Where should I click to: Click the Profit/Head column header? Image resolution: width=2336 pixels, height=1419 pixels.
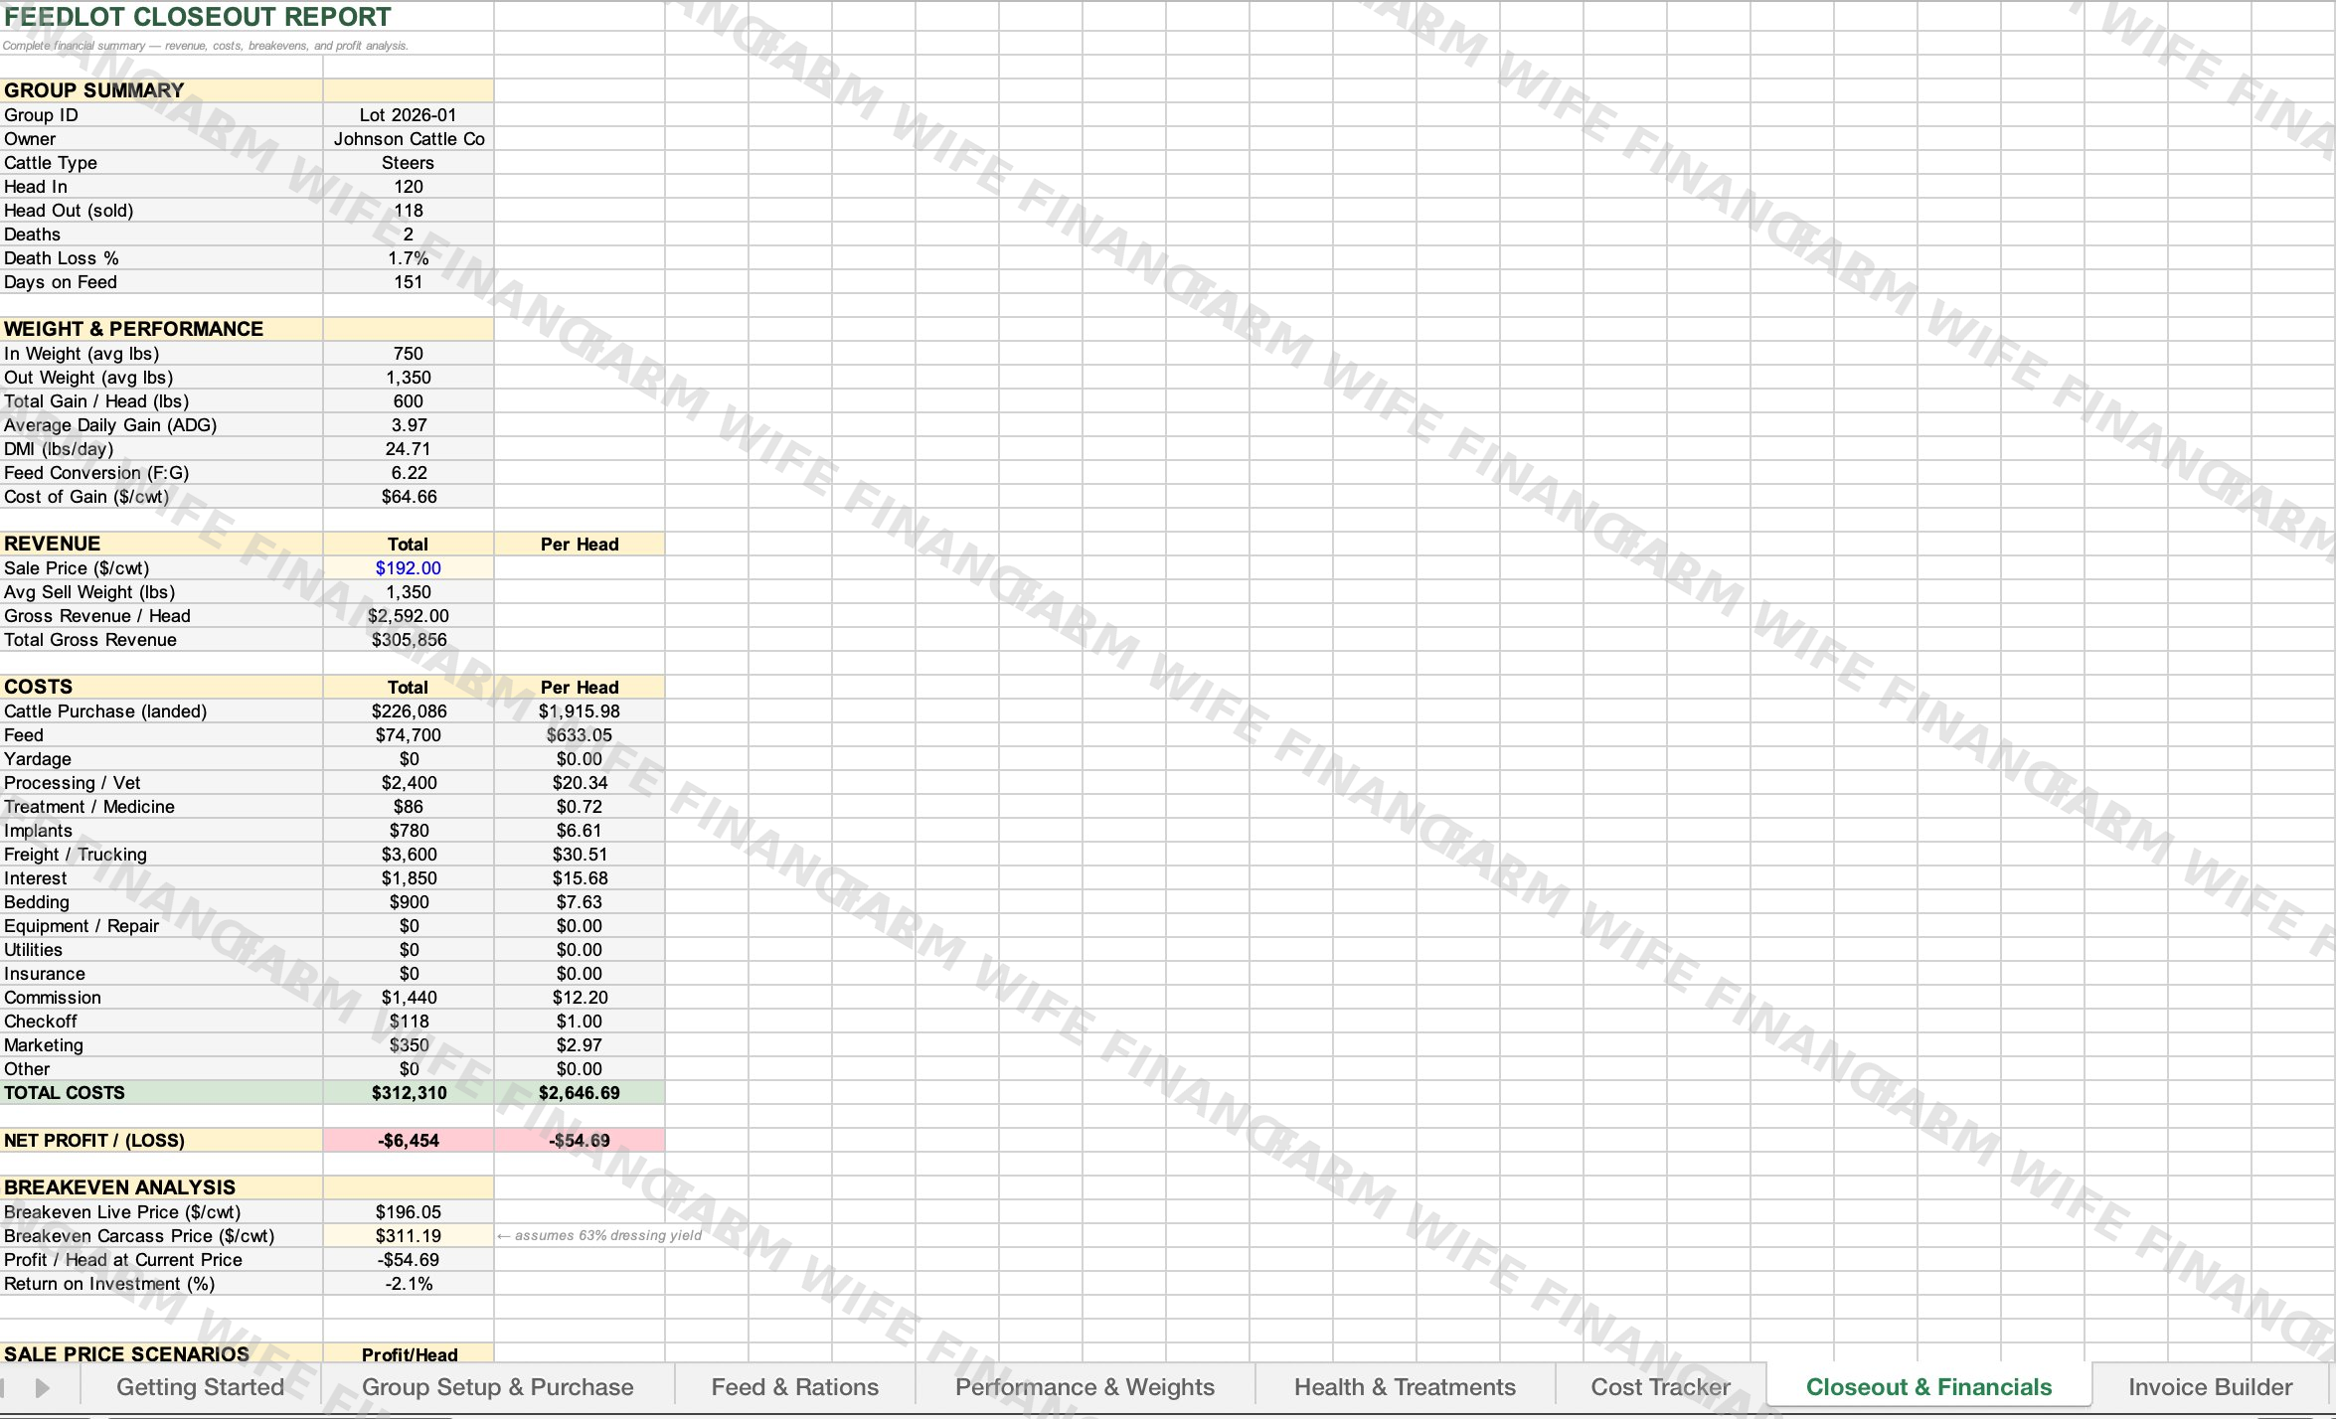pyautogui.click(x=409, y=1354)
